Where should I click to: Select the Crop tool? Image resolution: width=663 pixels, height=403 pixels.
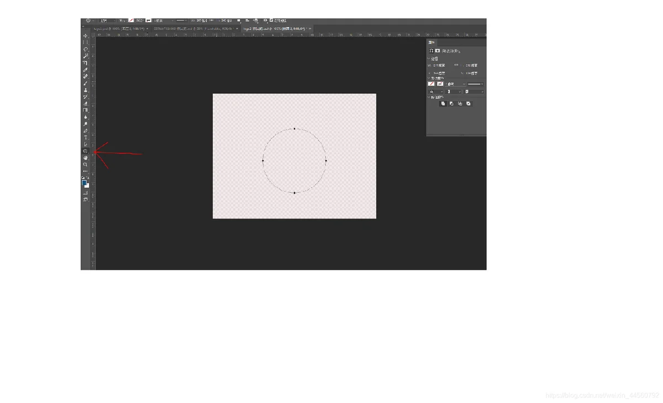[85, 62]
